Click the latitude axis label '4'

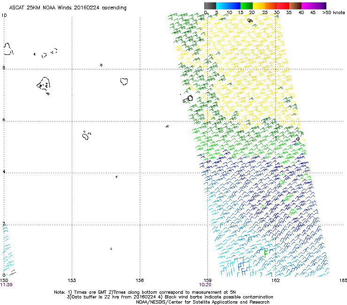coord(4,171)
